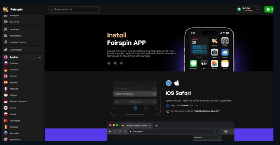280x145 pixels.
Task: Open Baccarat in the sidebar
Action: [23, 22]
